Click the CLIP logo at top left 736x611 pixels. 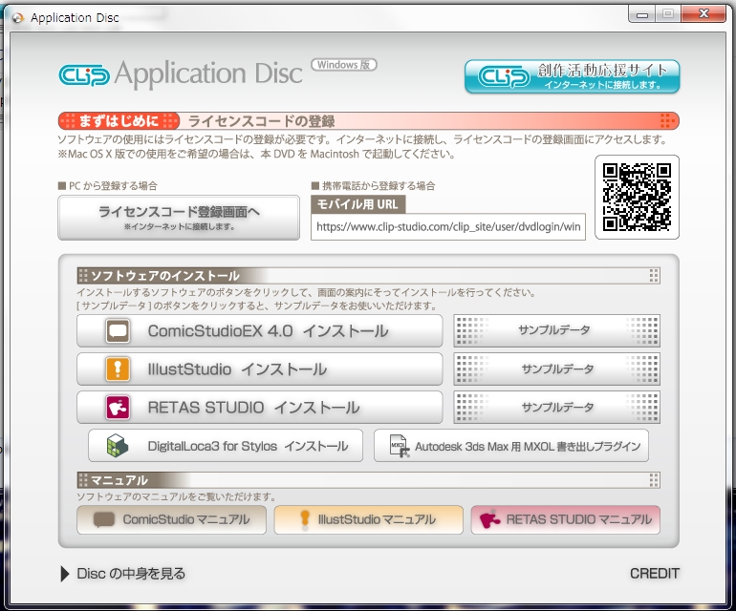coord(84,74)
